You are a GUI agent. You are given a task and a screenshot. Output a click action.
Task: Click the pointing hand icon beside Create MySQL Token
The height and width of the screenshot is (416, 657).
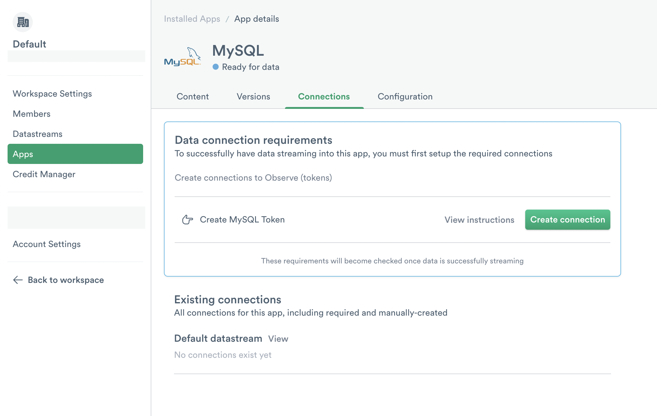point(188,220)
